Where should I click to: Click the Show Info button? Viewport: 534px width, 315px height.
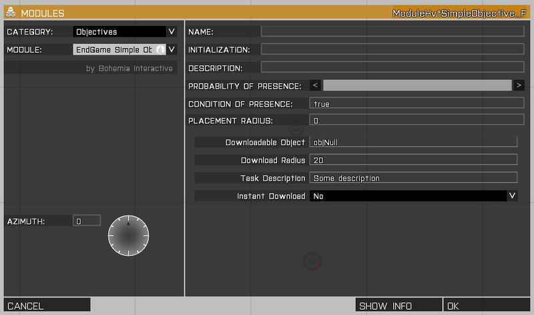point(398,306)
